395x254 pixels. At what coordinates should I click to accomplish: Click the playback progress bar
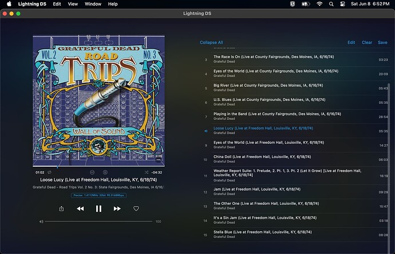[98, 166]
